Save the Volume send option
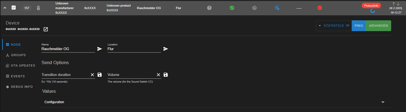Image resolution: width=406 pixels, height=112 pixels. click(x=166, y=75)
